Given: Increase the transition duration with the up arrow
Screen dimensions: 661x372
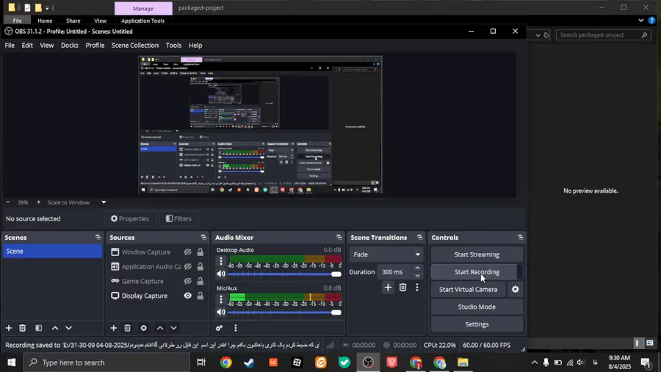Looking at the screenshot, I should click(417, 268).
